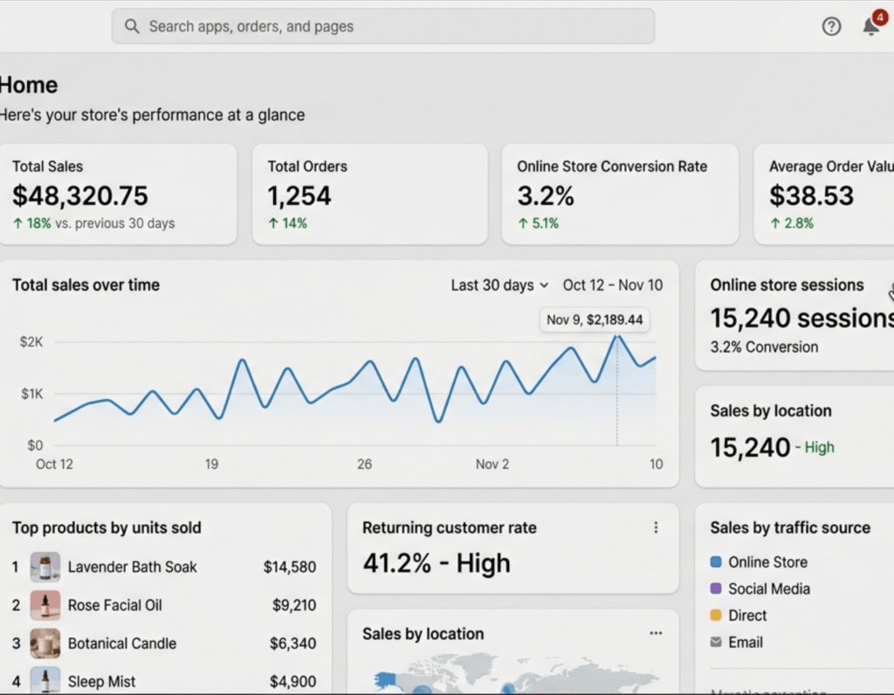Click the Sleep Mist product thumbnail

[x=45, y=681]
